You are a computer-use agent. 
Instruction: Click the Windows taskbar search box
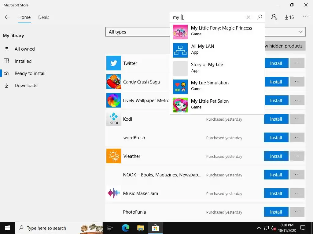pyautogui.click(x=59, y=228)
